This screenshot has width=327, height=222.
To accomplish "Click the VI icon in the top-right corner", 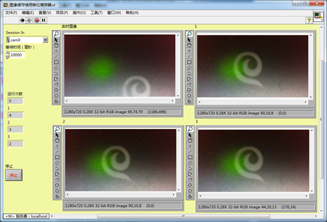I will tap(318, 17).
